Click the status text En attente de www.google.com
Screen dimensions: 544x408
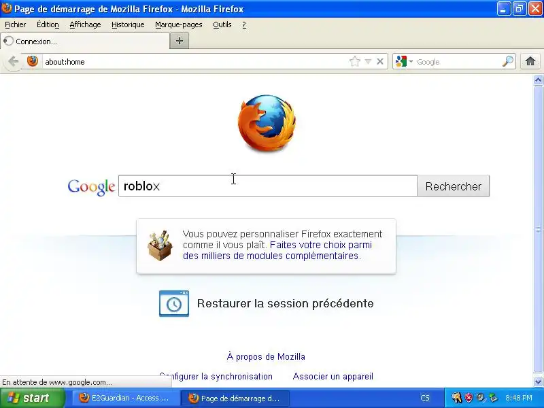(57, 382)
